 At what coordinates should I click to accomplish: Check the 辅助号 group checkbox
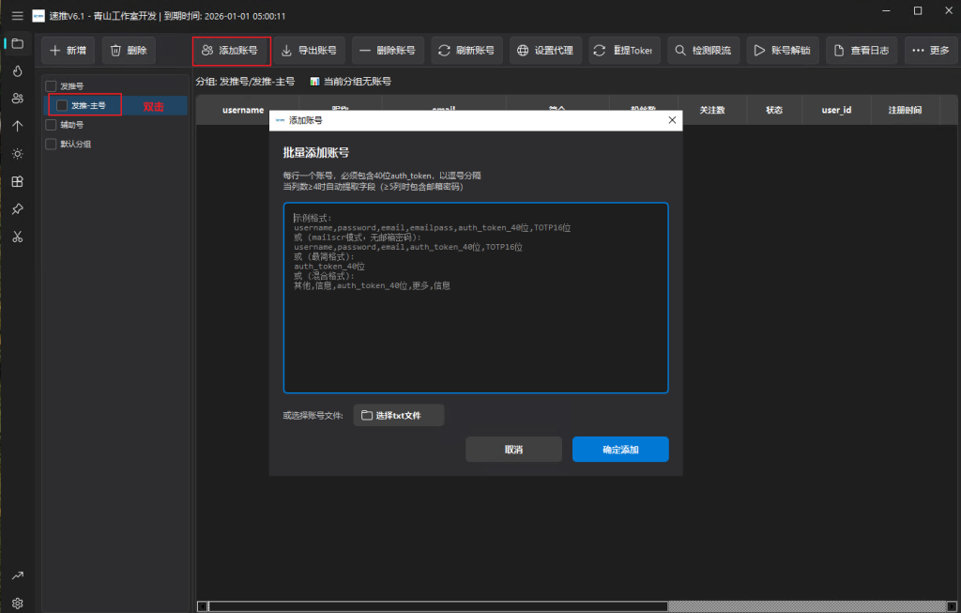point(52,124)
